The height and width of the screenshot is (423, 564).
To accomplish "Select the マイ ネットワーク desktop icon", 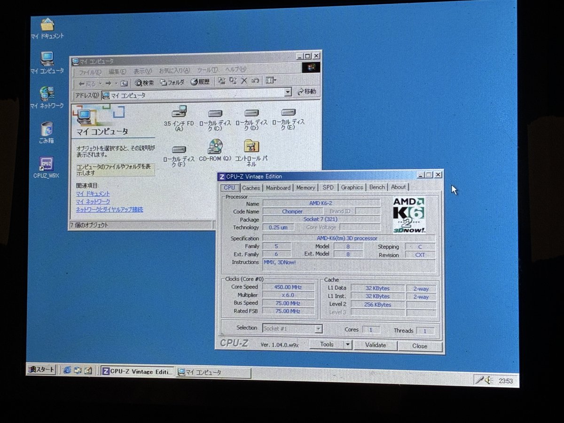I will 47,98.
